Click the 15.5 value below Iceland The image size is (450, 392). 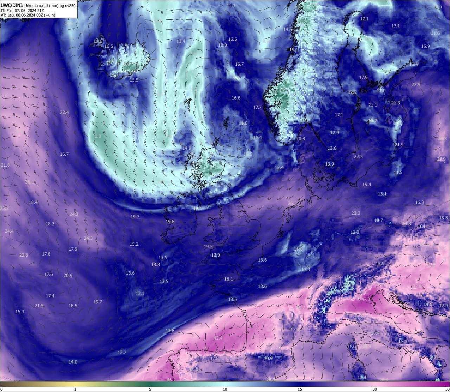(134, 80)
